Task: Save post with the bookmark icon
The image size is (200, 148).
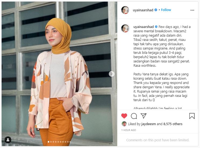Action: [192, 116]
